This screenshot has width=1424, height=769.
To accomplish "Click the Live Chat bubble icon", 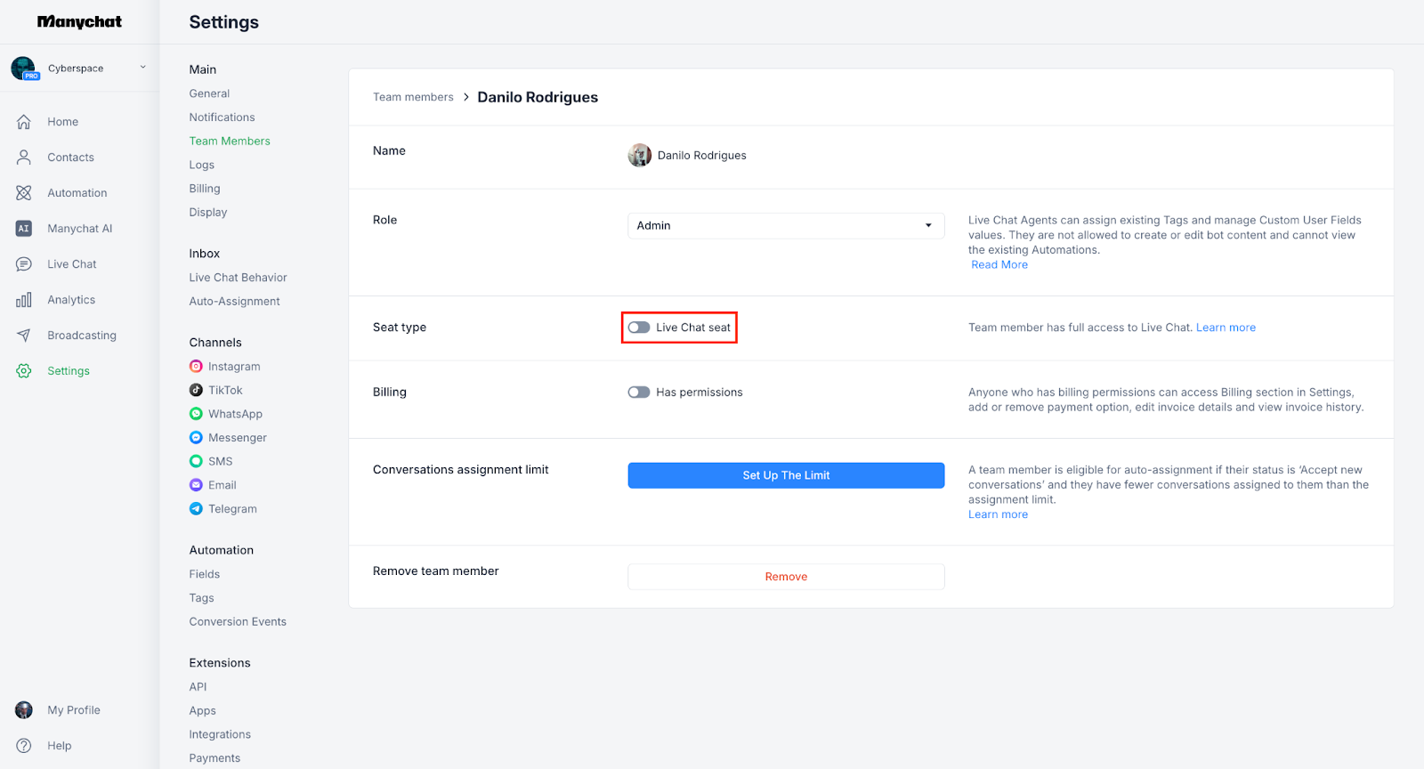I will (24, 264).
